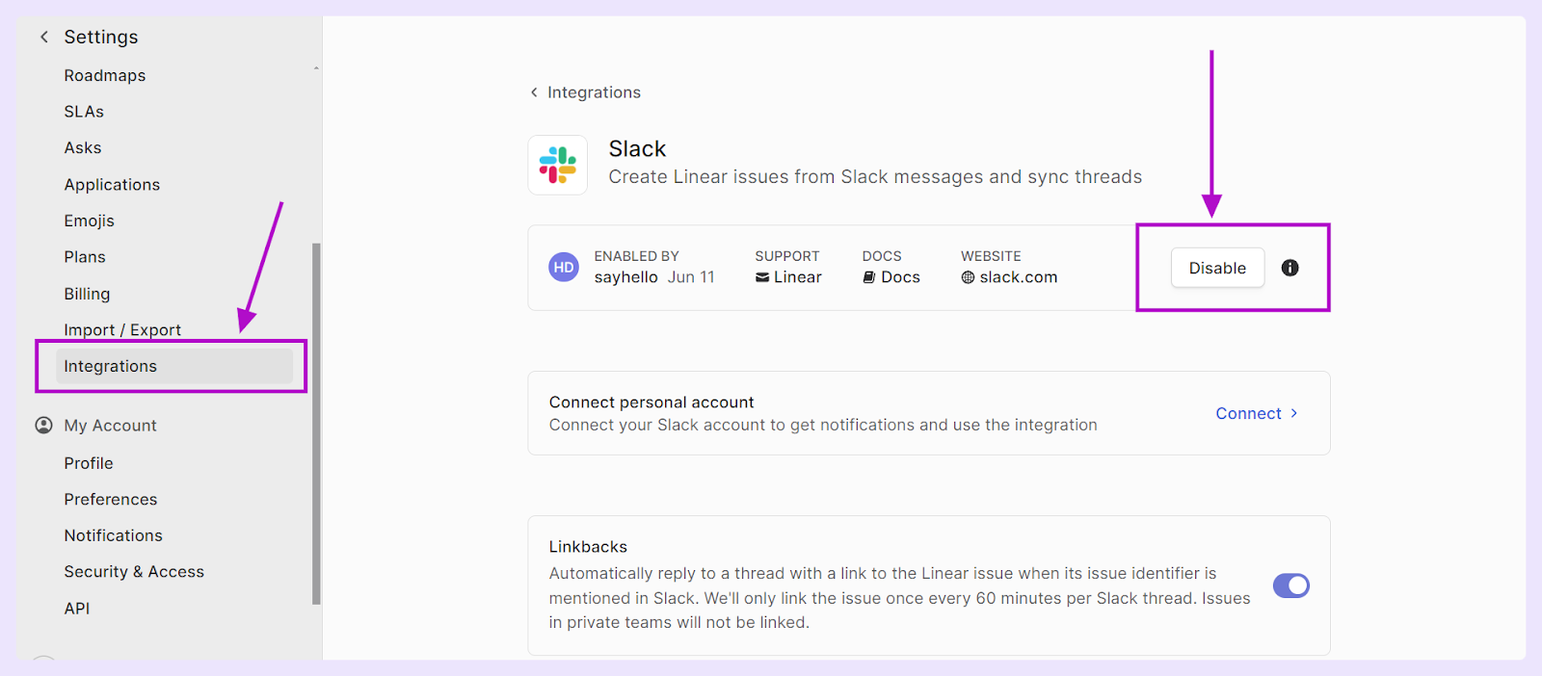Screen dimensions: 1542x676
Task: Open Plans settings
Action: (x=85, y=257)
